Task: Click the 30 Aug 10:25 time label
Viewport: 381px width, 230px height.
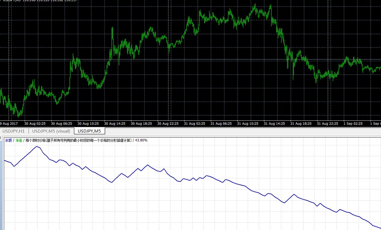Action: tap(88, 124)
